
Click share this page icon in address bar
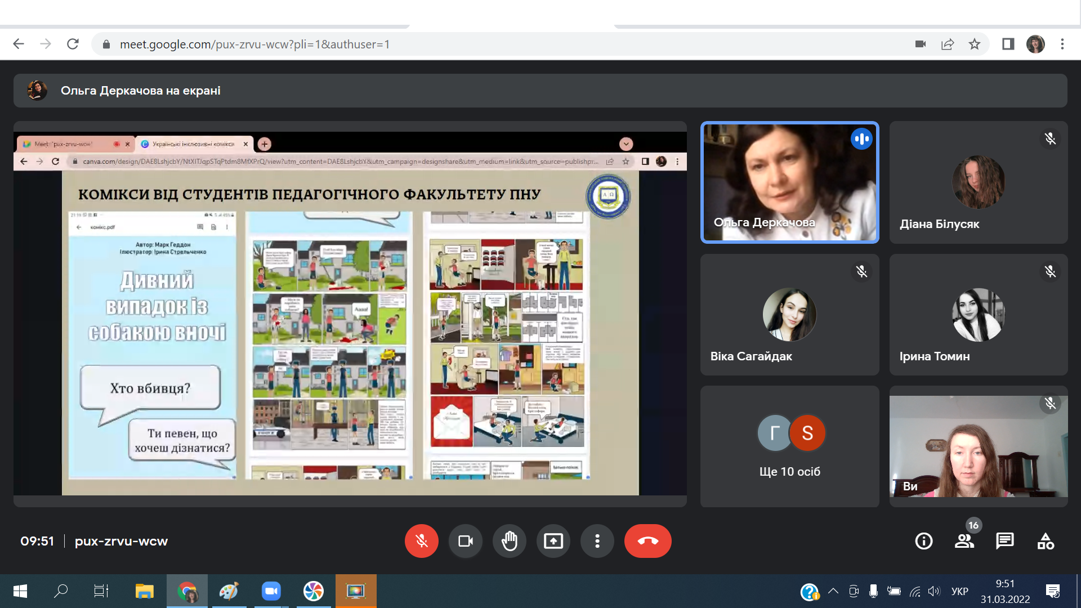click(948, 44)
